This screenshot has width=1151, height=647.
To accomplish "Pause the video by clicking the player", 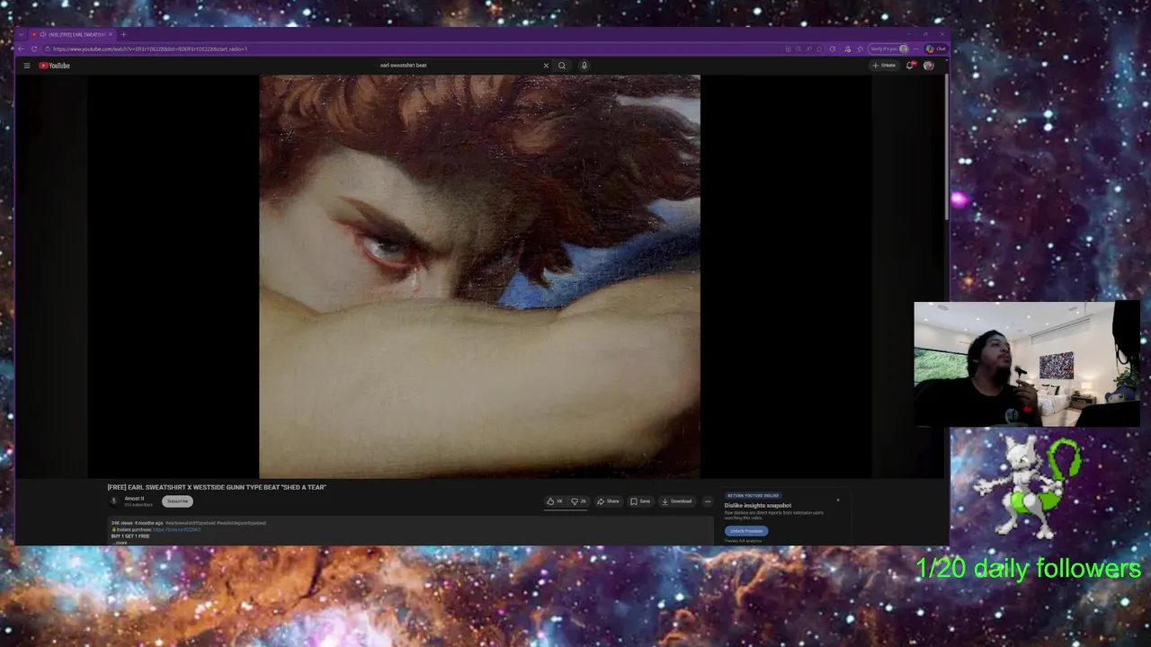I will click(479, 277).
